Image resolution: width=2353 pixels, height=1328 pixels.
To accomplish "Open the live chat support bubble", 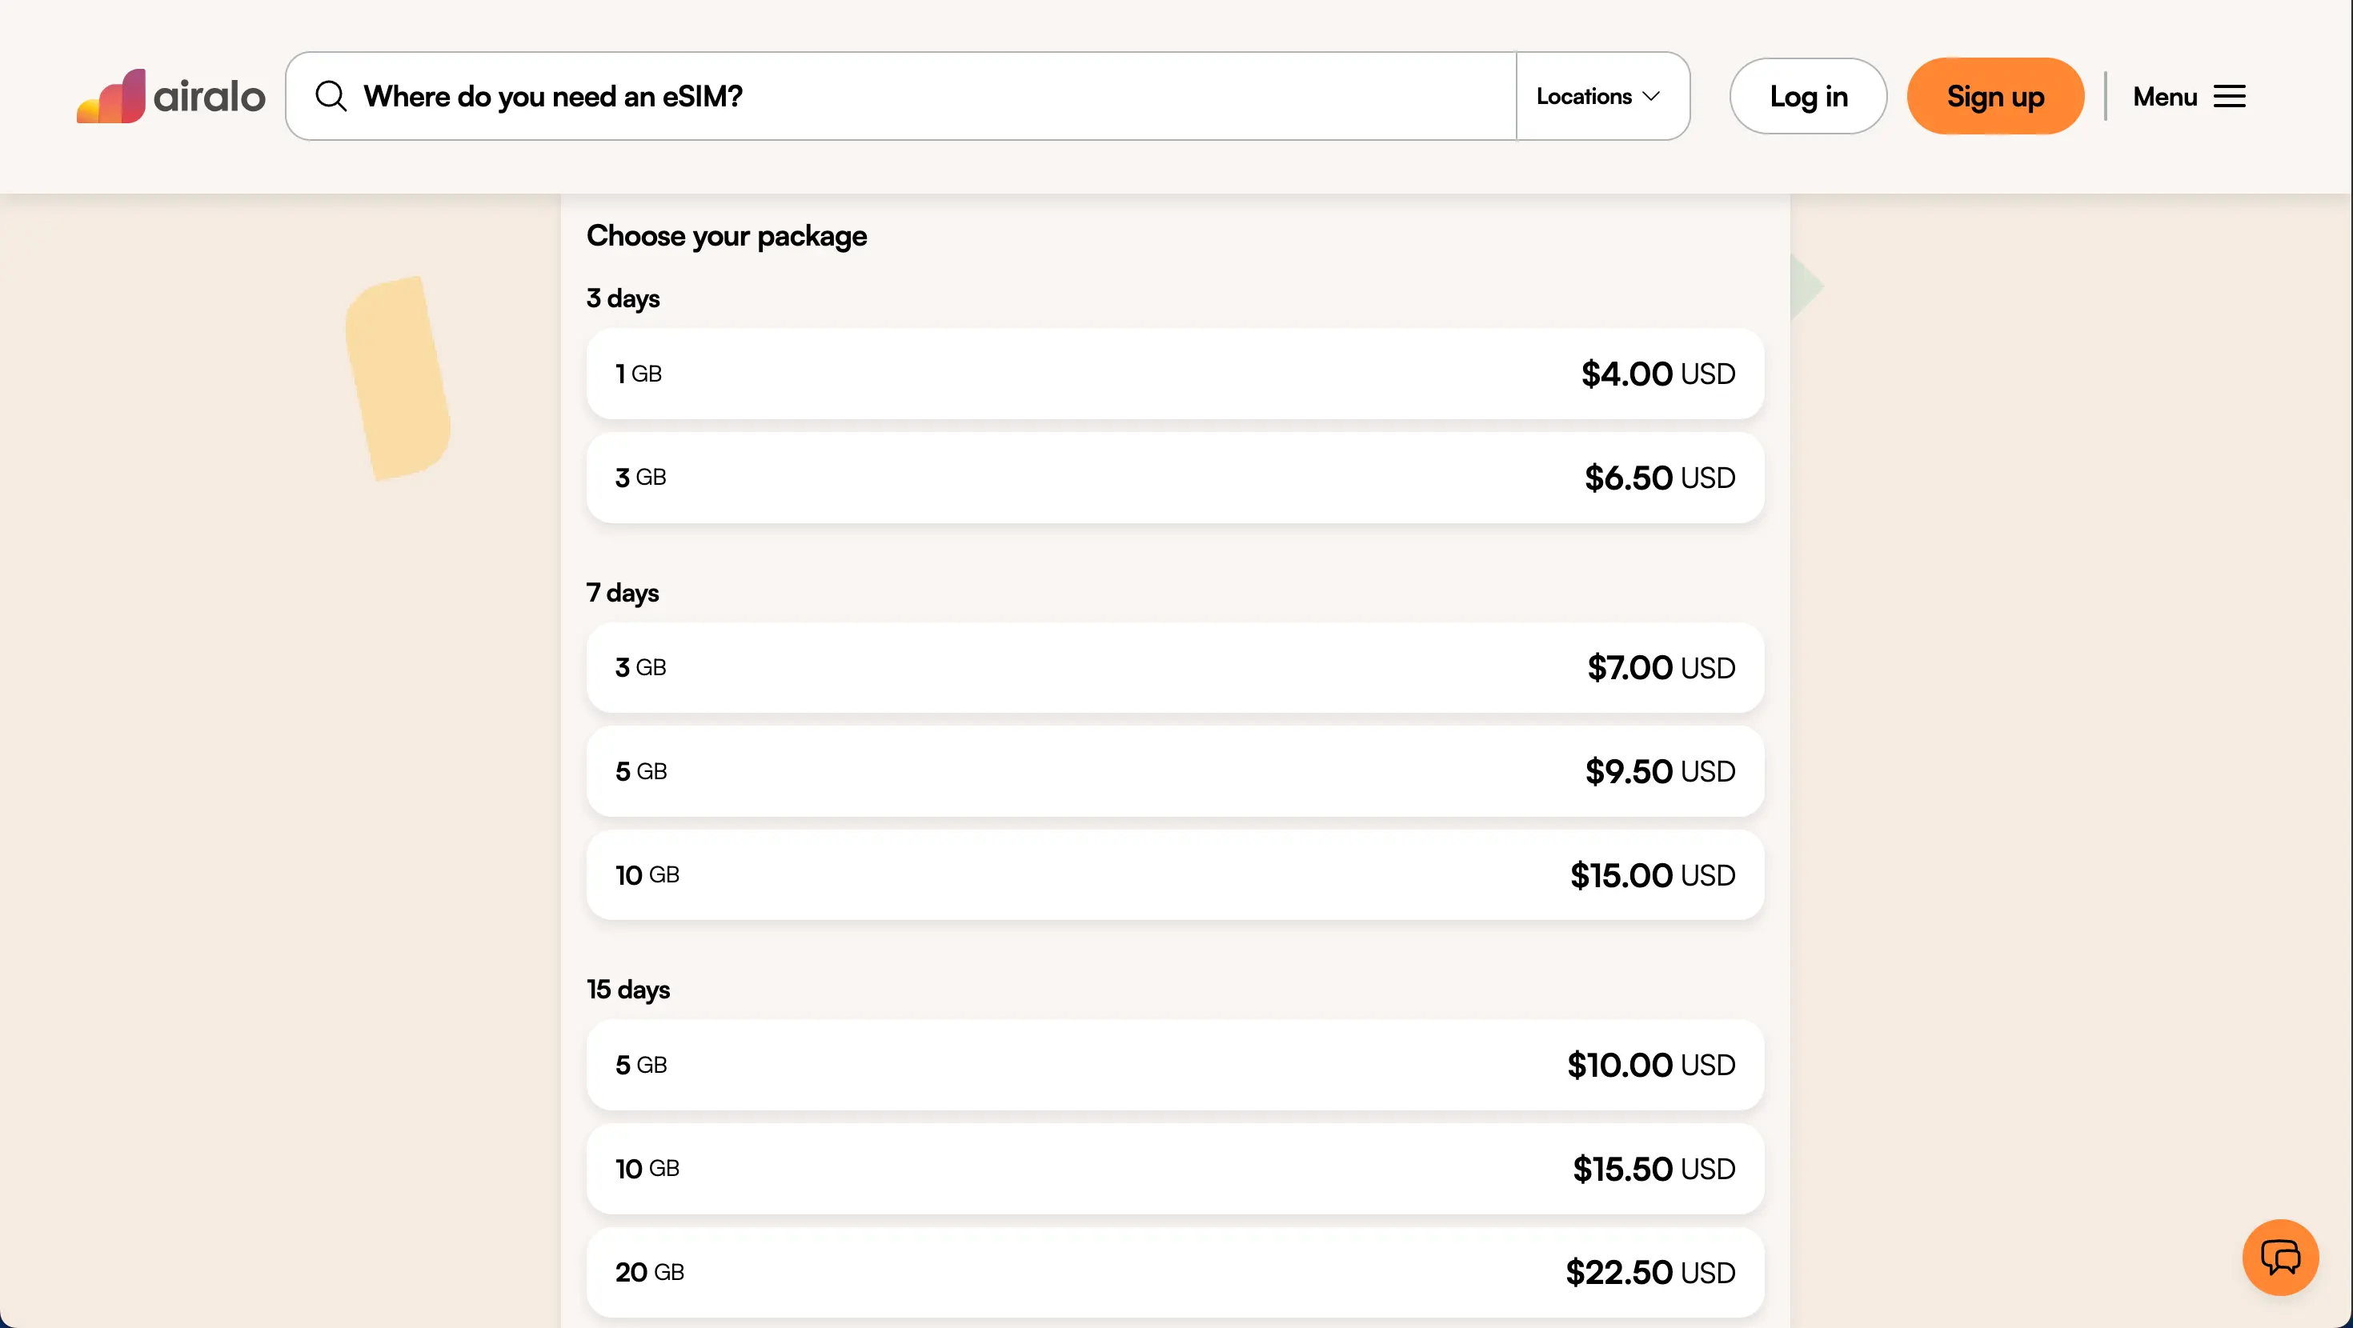I will [x=2280, y=1257].
